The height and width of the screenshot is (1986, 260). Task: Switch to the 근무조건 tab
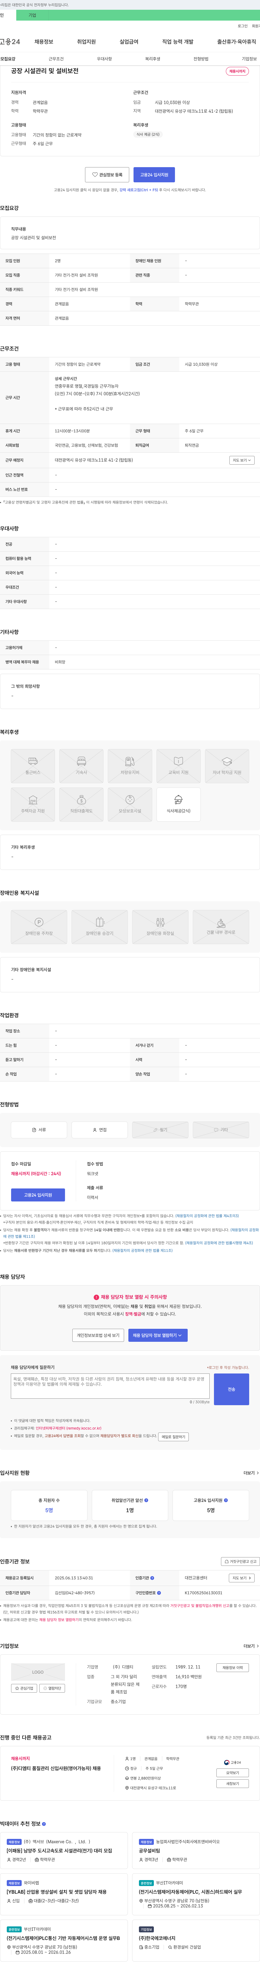(x=56, y=59)
